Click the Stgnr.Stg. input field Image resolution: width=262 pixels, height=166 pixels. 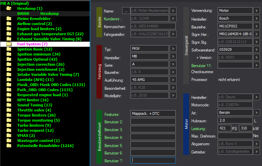(235, 42)
